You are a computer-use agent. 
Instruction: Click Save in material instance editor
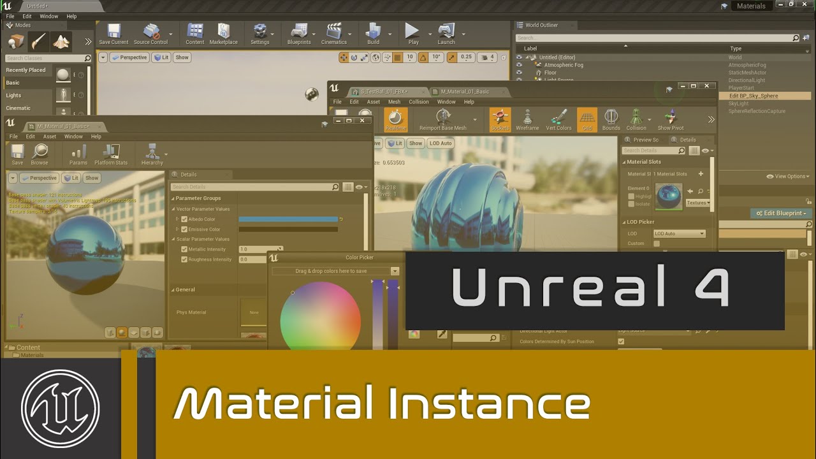pos(18,155)
